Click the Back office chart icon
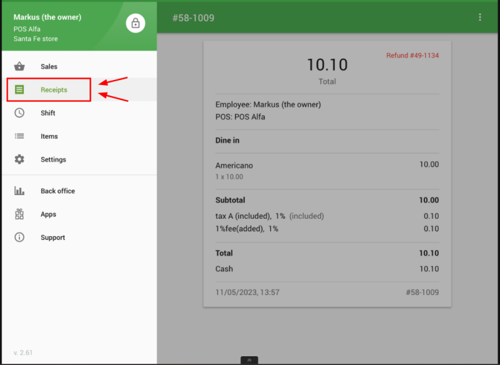This screenshot has width=500, height=365. pyautogui.click(x=19, y=191)
